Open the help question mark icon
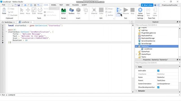Screen dimensions: 181x101 pos(155,5)
